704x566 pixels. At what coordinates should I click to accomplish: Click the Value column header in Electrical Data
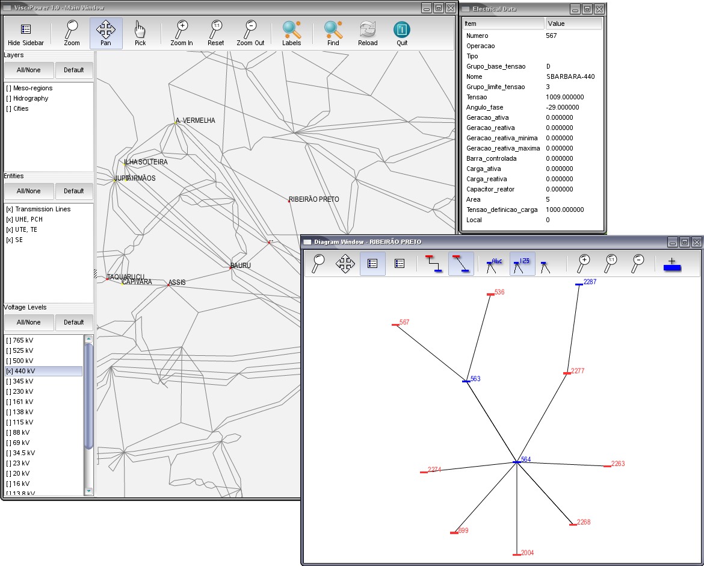tap(574, 23)
